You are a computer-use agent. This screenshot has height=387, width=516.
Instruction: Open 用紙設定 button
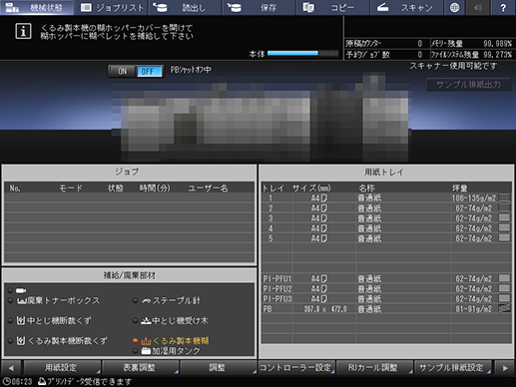click(61, 367)
